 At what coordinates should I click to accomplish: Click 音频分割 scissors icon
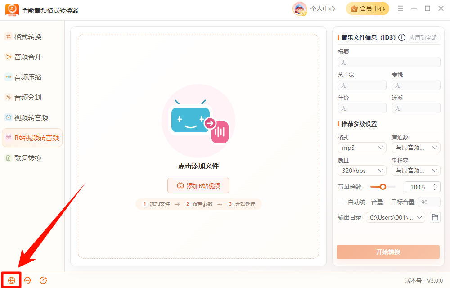(x=9, y=97)
